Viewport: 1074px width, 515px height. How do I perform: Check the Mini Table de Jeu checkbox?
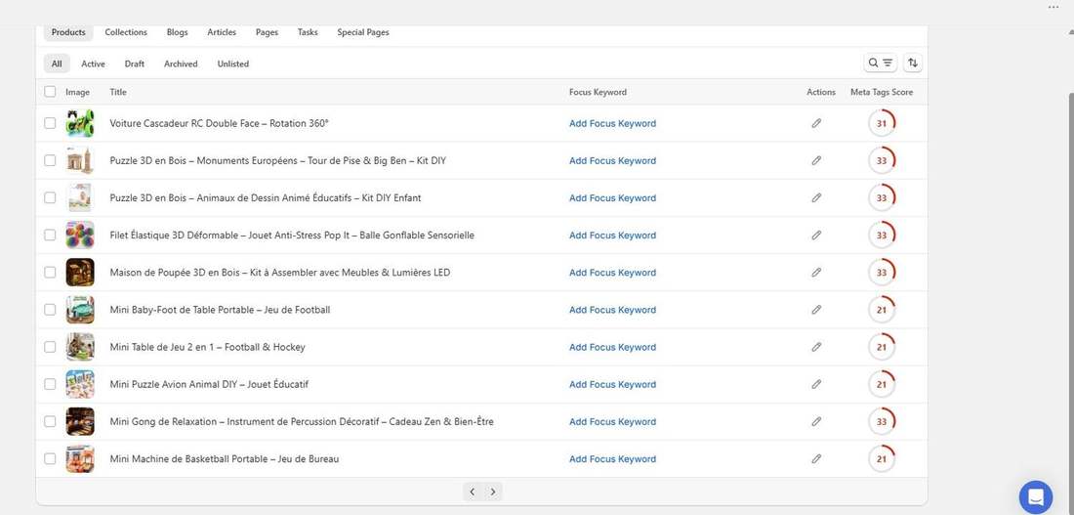coord(50,346)
